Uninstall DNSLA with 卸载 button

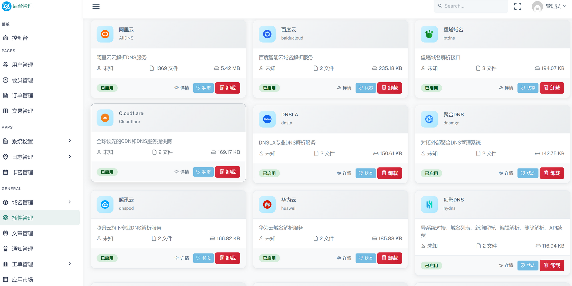pyautogui.click(x=390, y=173)
